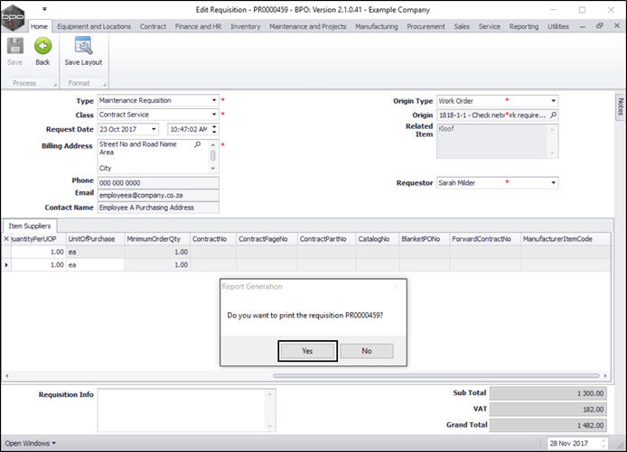This screenshot has width=627, height=452.
Task: Select current row indicator arrow in grid
Action: point(6,264)
